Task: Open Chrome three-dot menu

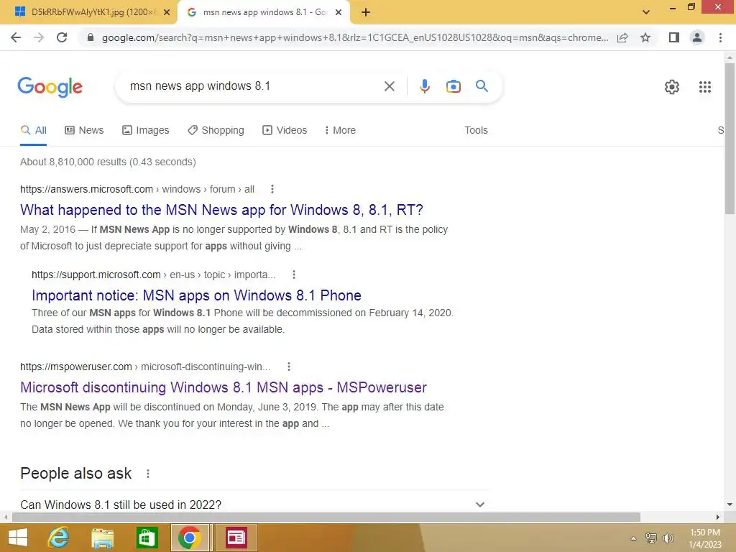Action: [720, 37]
